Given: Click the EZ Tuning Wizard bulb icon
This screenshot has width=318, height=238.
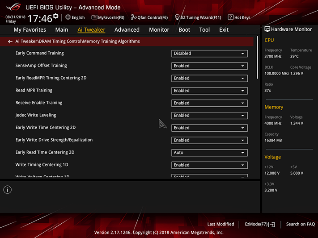Looking at the screenshot, I should tap(177, 17).
